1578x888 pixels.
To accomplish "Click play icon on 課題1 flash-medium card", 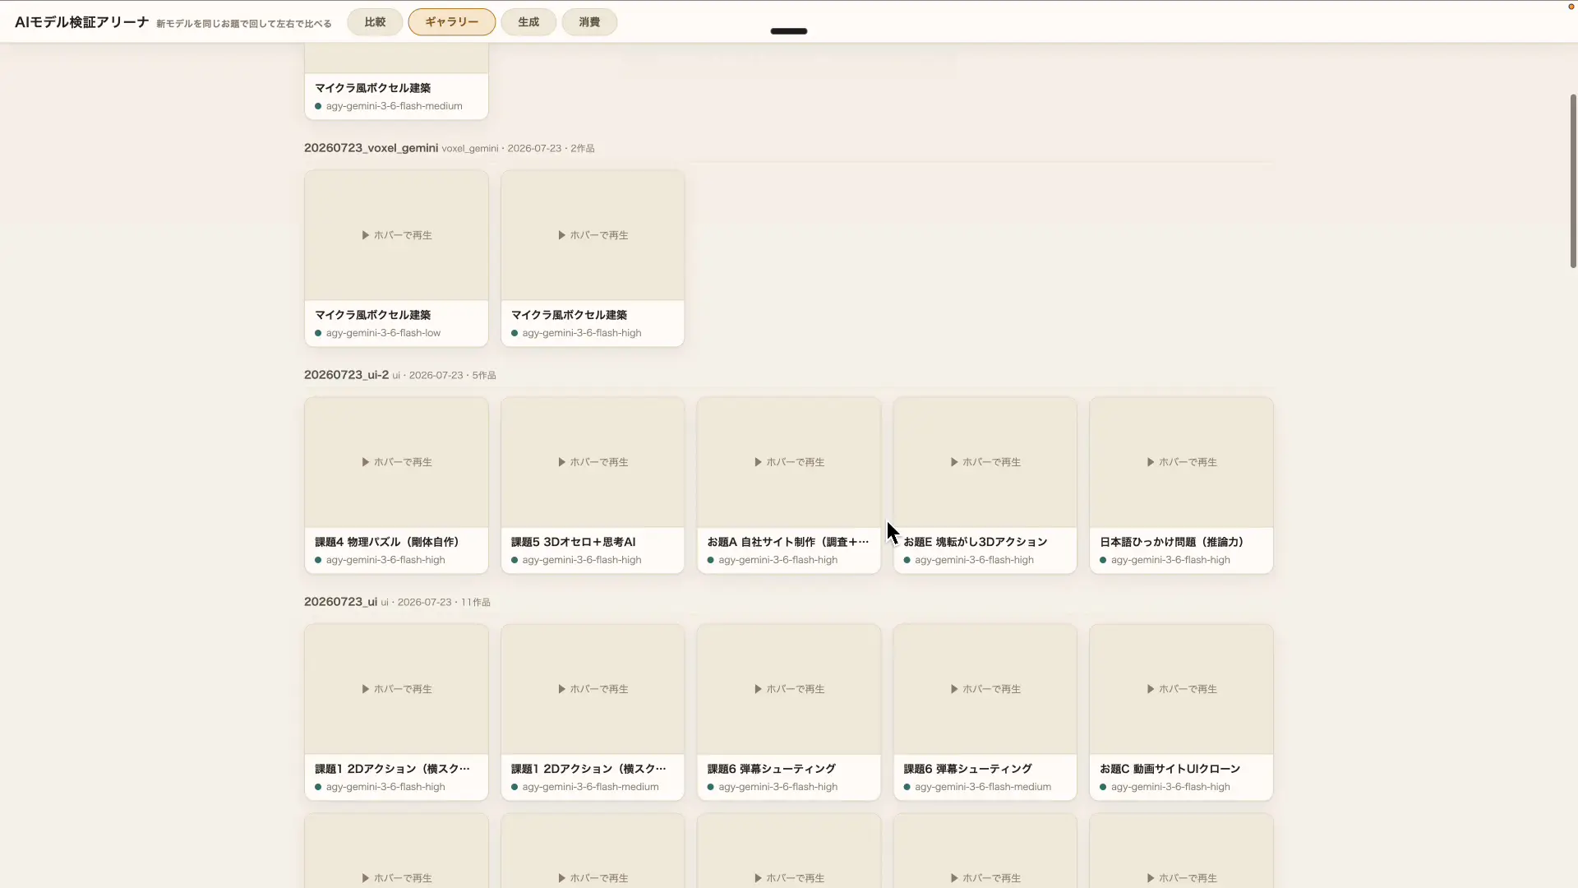I will point(562,689).
